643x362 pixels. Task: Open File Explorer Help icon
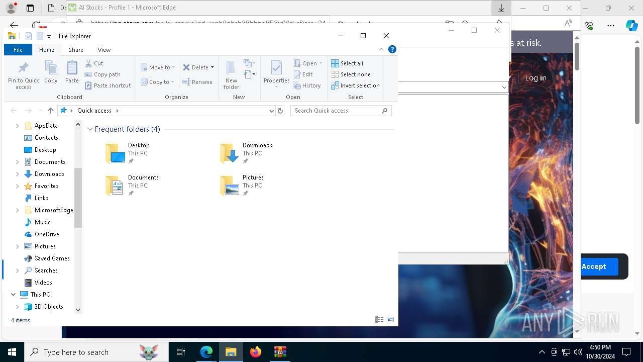pos(392,49)
